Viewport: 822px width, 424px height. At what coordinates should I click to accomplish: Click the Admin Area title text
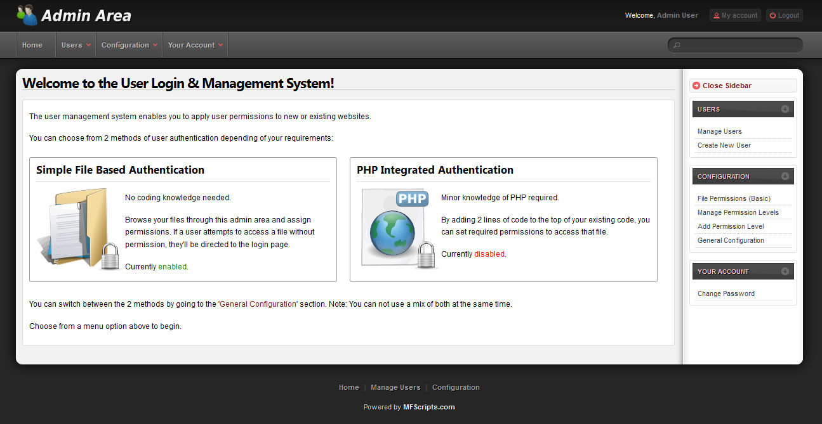click(86, 16)
